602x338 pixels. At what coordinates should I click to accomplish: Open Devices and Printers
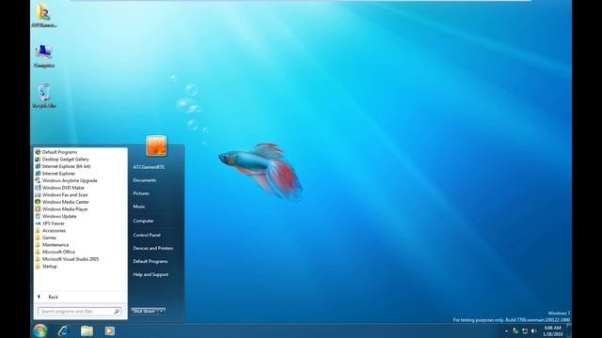152,248
